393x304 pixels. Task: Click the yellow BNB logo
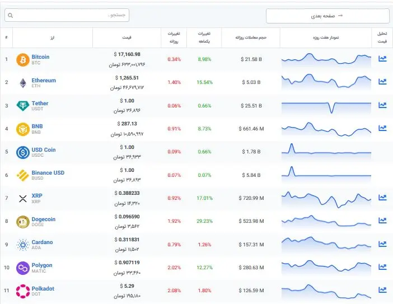click(x=23, y=129)
